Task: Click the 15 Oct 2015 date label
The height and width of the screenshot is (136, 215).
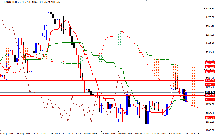Action: click(x=57, y=134)
